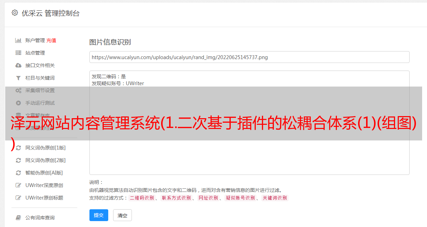Click the result line 发现二维码：是
Image resolution: width=427 pixels, height=227 pixels.
[x=109, y=76]
